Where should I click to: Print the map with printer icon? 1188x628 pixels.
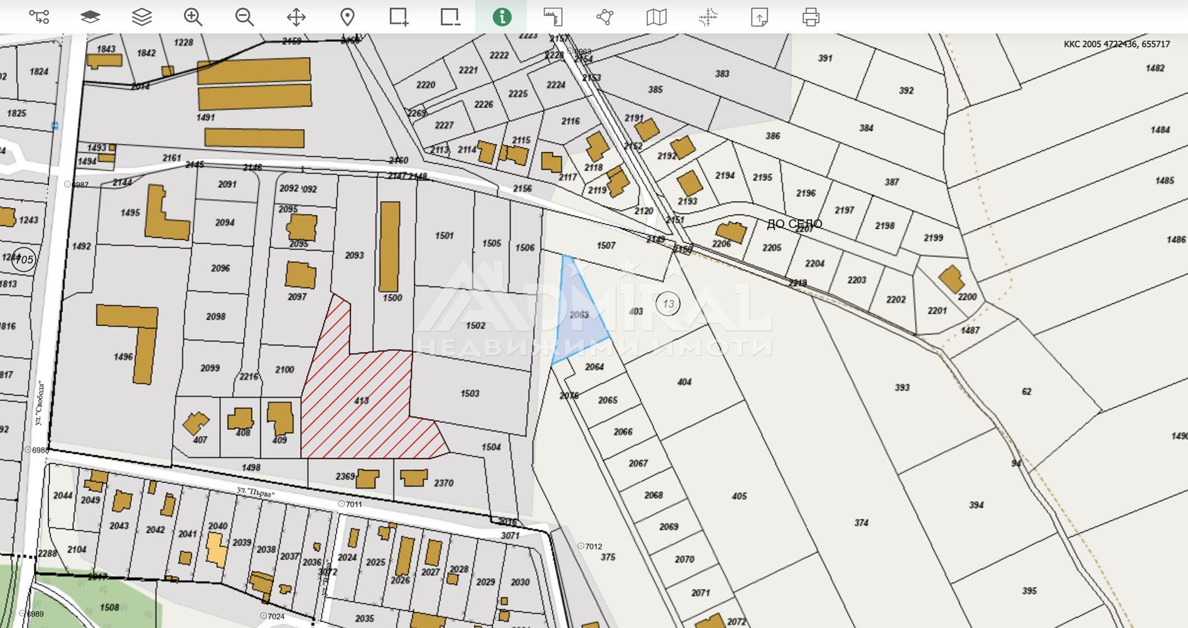click(811, 17)
